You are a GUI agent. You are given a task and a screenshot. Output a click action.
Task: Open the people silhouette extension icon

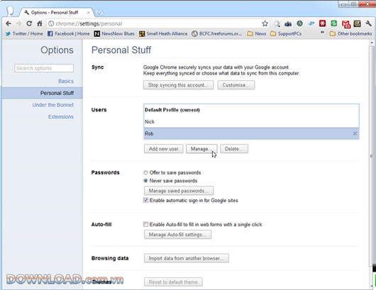288,23
